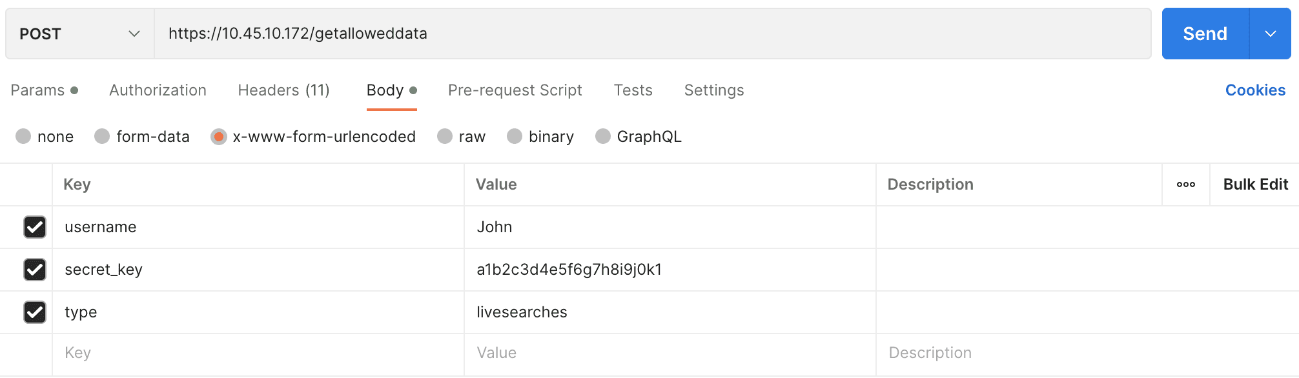Uncheck the username parameter checkbox
The width and height of the screenshot is (1299, 378).
(x=35, y=227)
